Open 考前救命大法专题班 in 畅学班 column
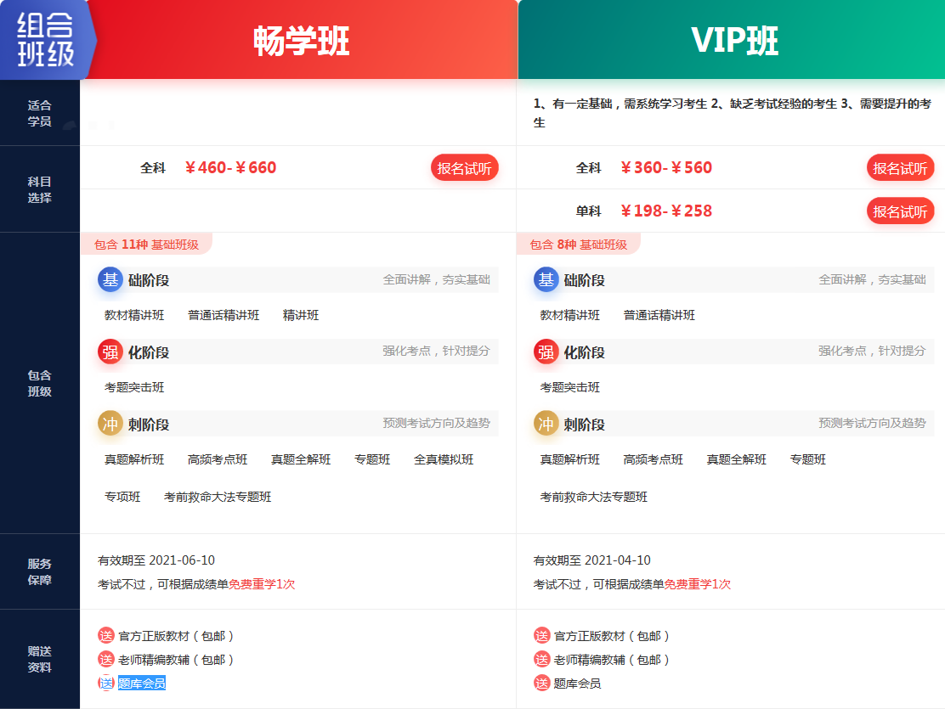Viewport: 945px width, 709px height. [218, 497]
